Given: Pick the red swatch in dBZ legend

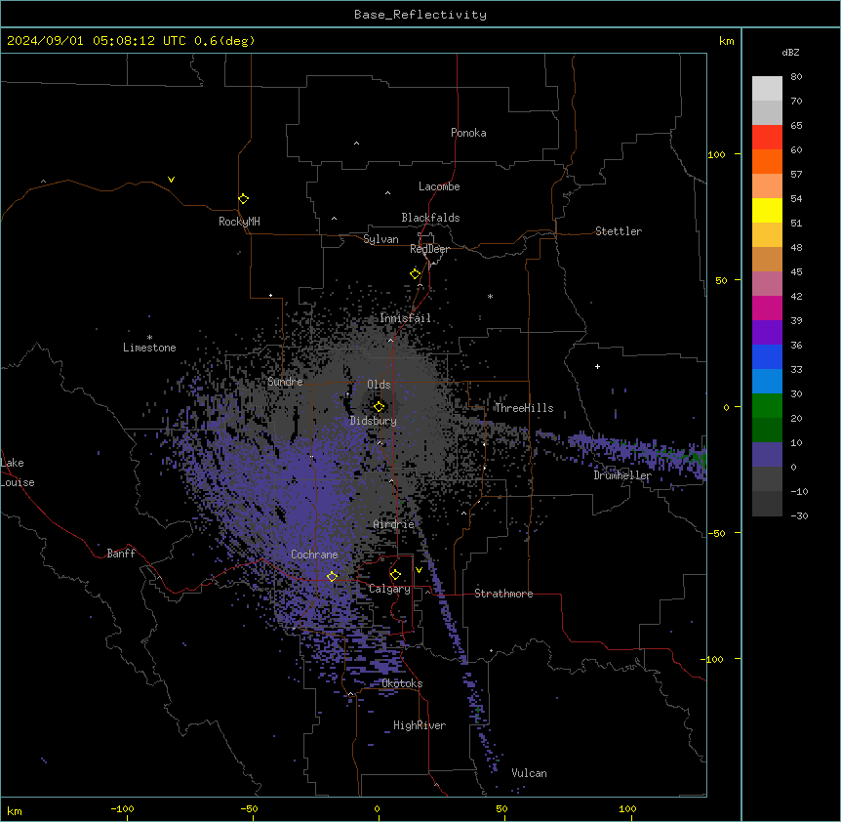Looking at the screenshot, I should point(767,137).
